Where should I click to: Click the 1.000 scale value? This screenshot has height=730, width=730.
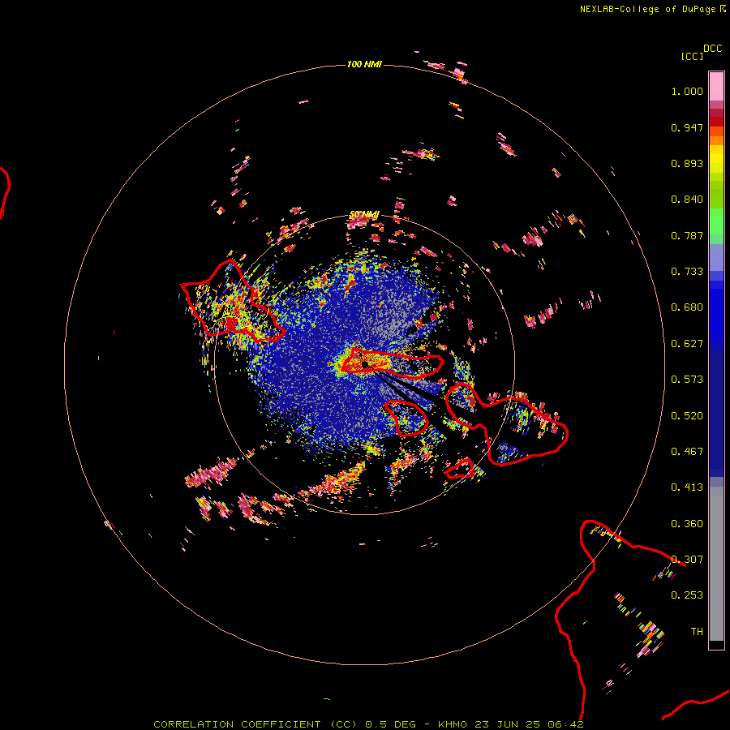point(687,91)
